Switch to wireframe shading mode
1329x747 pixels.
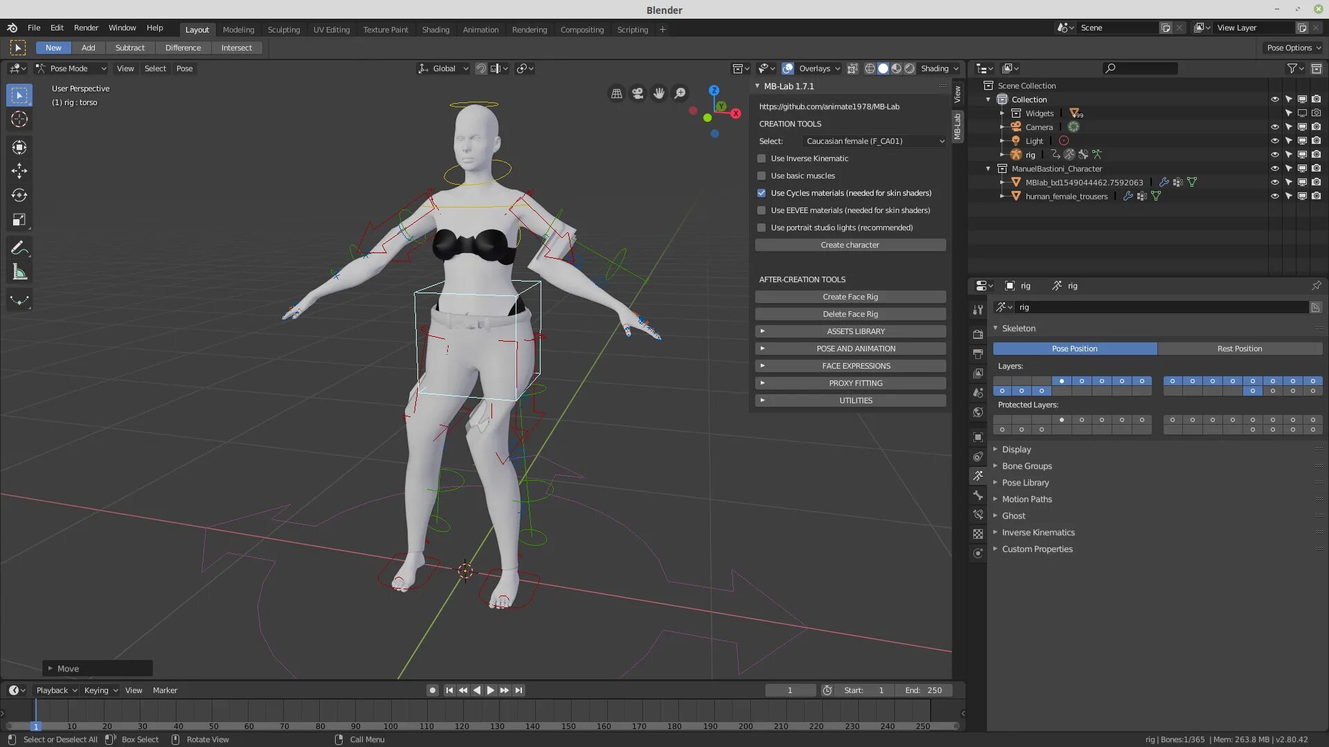870,68
